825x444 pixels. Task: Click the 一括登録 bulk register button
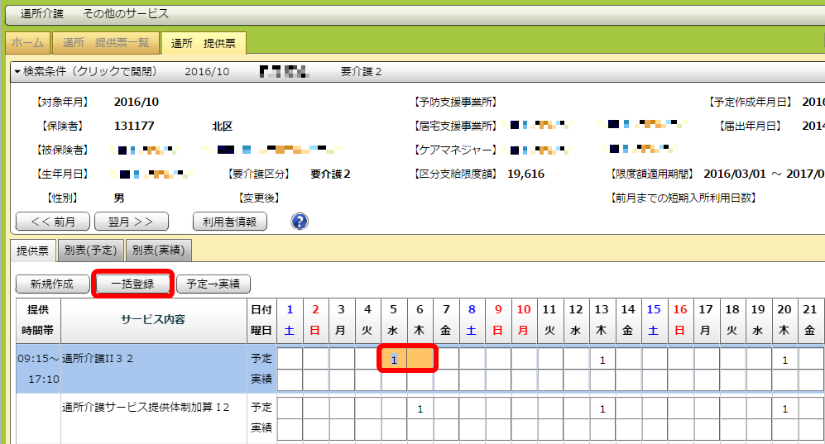click(x=133, y=284)
